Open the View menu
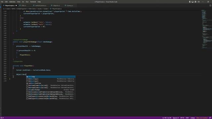This screenshot has width=212, height=119. [x=19, y=2]
